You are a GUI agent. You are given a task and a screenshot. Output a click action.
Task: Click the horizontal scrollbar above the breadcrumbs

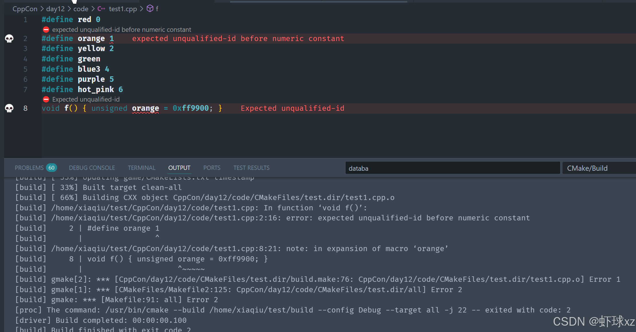[x=319, y=1]
